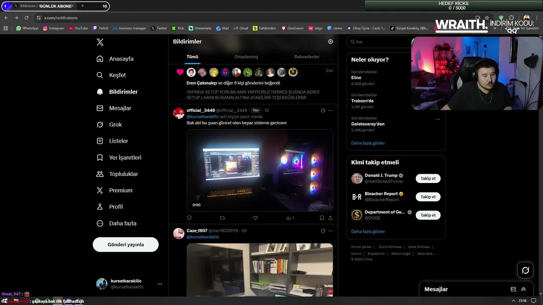Open notification settings gear icon
Image resolution: width=543 pixels, height=305 pixels.
tap(330, 42)
